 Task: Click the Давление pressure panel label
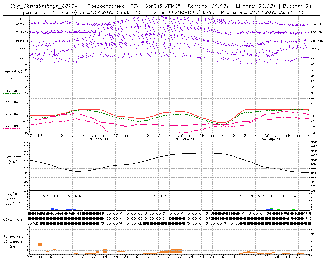point(13,156)
